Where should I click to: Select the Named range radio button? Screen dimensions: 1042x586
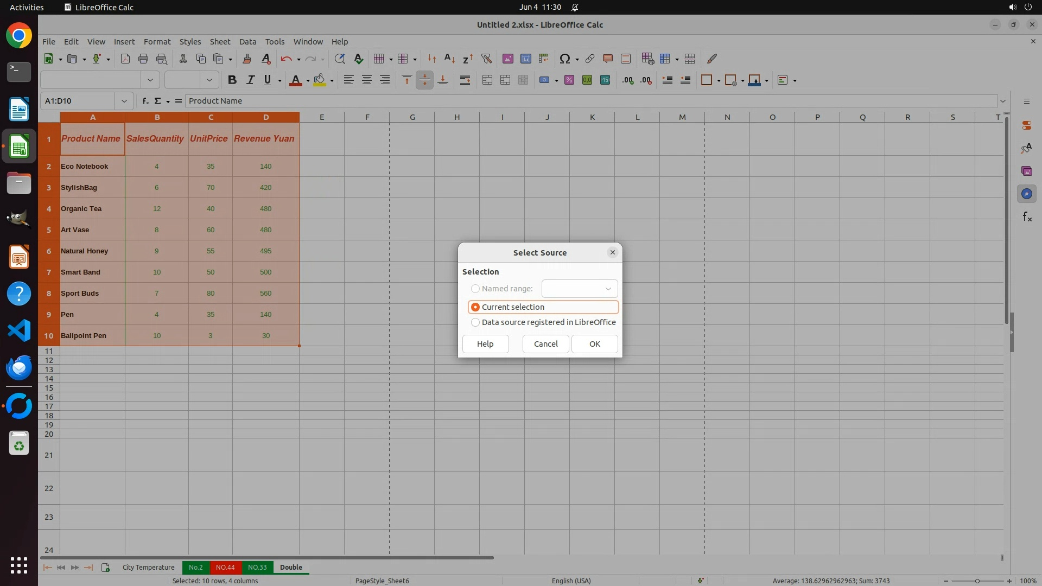tap(475, 289)
